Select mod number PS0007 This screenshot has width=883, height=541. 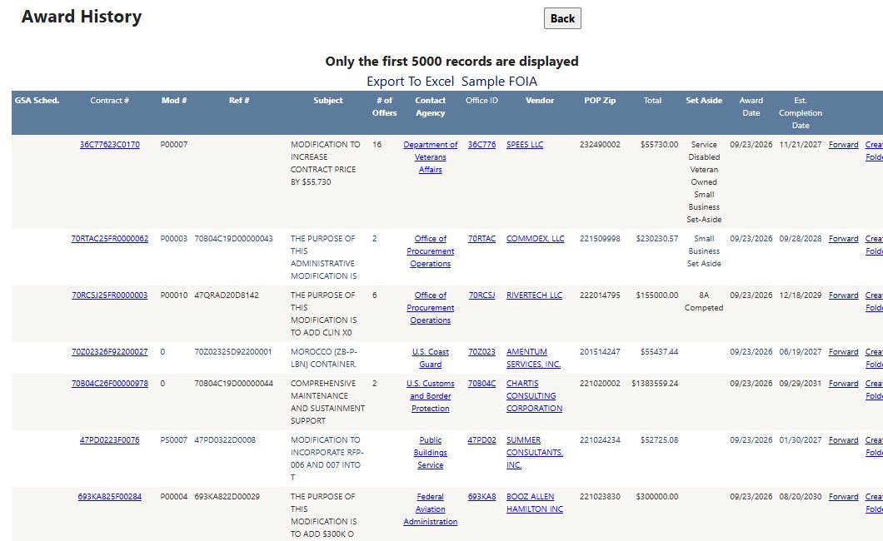(174, 440)
